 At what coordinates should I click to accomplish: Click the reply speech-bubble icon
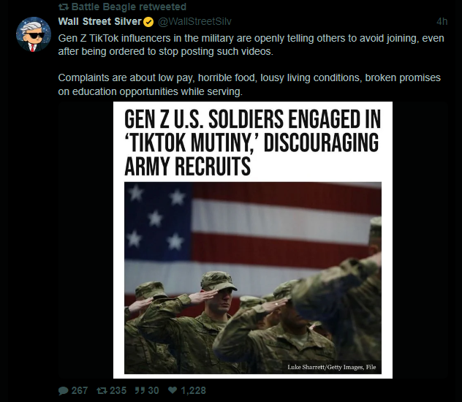(x=64, y=391)
